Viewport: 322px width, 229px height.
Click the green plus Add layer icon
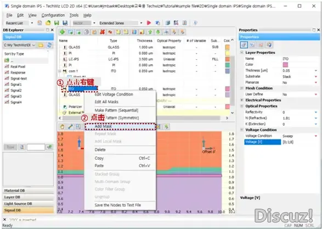62,32
